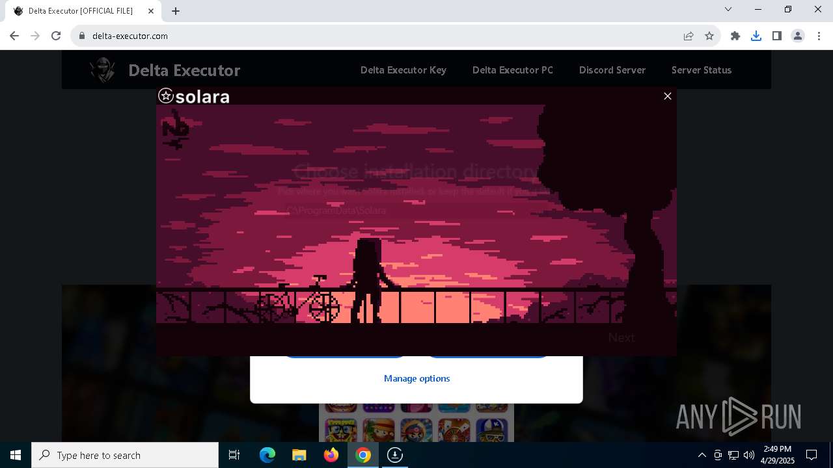Screen dimensions: 833x468
Task: Close the Delta Executor tab
Action: (151, 11)
